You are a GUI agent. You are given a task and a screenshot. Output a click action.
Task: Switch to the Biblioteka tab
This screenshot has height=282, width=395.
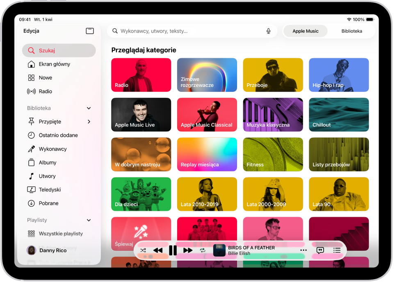pos(352,31)
